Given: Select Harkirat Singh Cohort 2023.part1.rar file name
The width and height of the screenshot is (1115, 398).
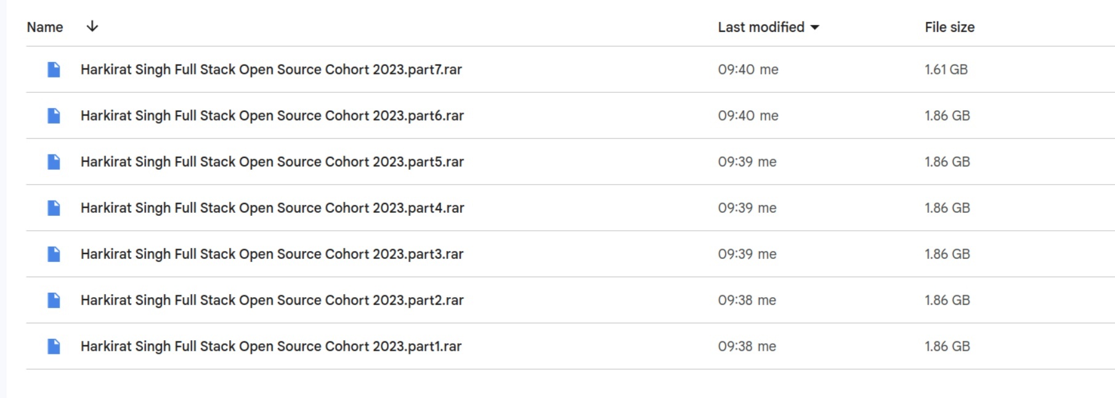Looking at the screenshot, I should pos(271,346).
